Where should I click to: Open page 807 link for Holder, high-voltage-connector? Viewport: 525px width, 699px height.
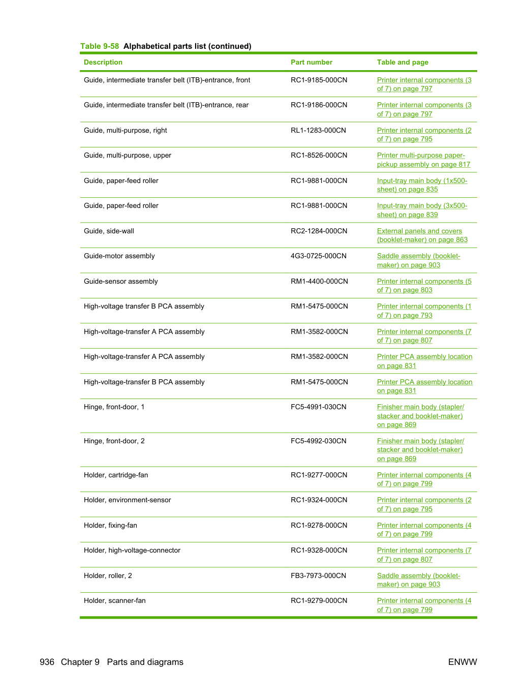pyautogui.click(x=424, y=555)
